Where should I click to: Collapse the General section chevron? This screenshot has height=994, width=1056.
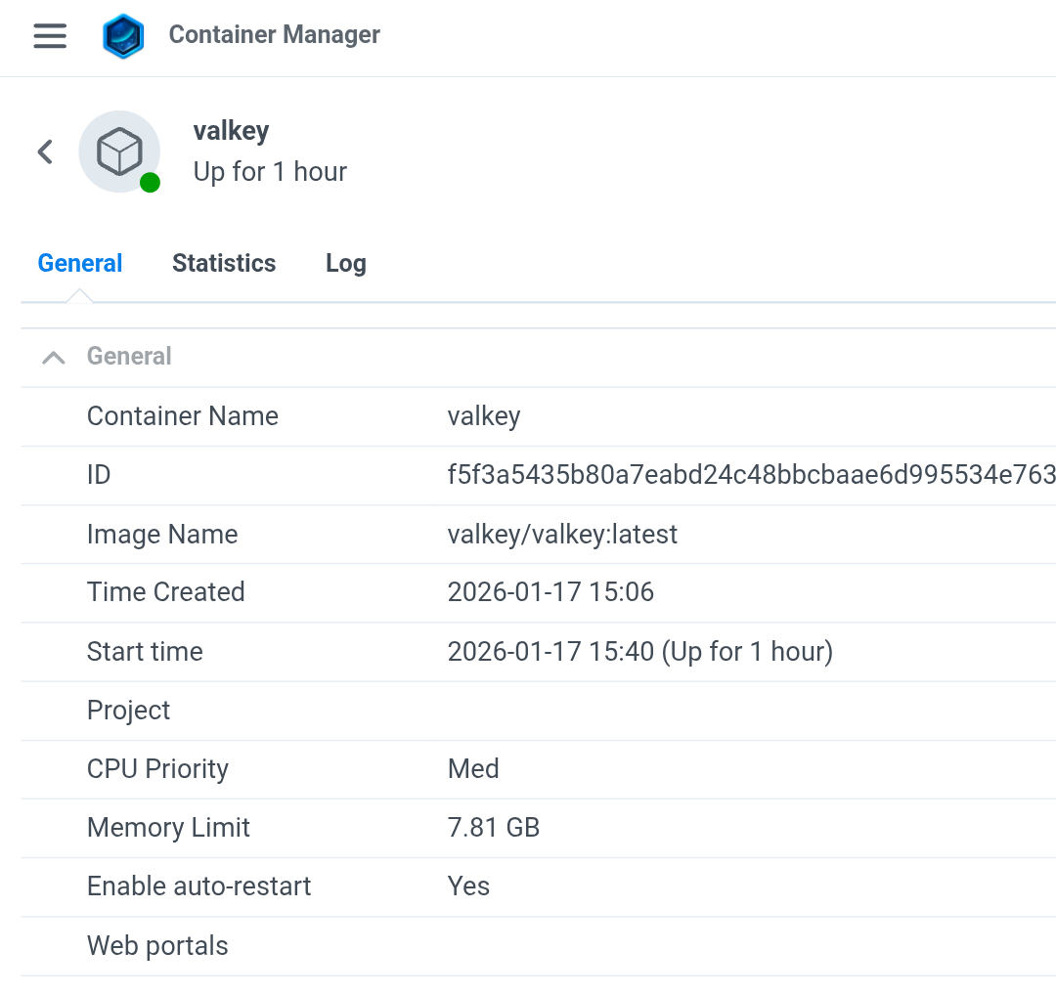point(54,357)
